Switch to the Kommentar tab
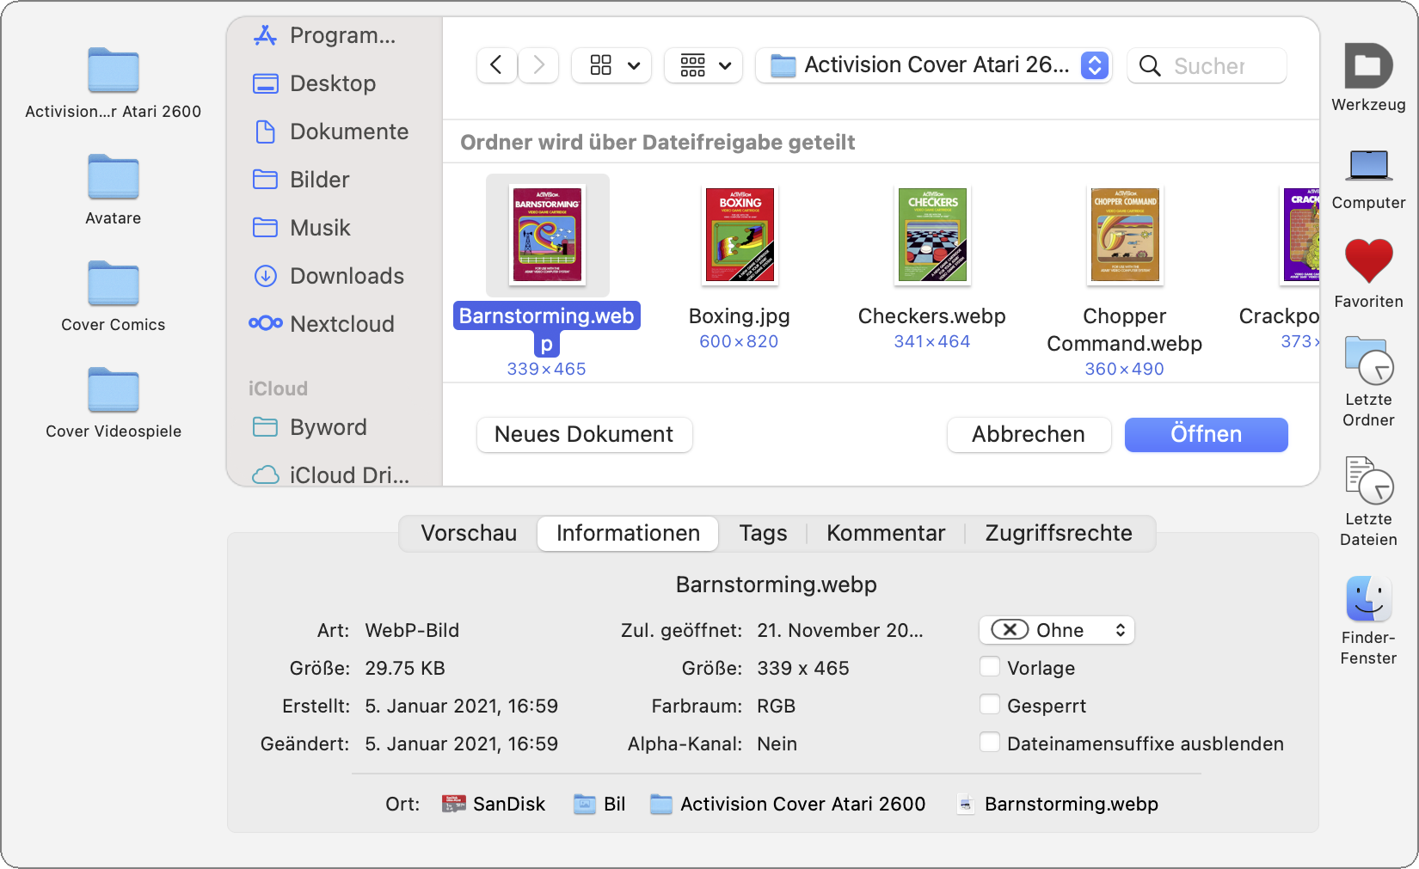The image size is (1419, 869). [886, 533]
